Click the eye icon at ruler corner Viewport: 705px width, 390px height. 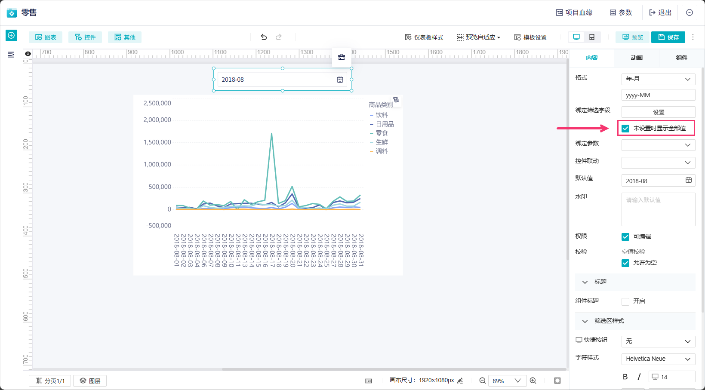[28, 54]
